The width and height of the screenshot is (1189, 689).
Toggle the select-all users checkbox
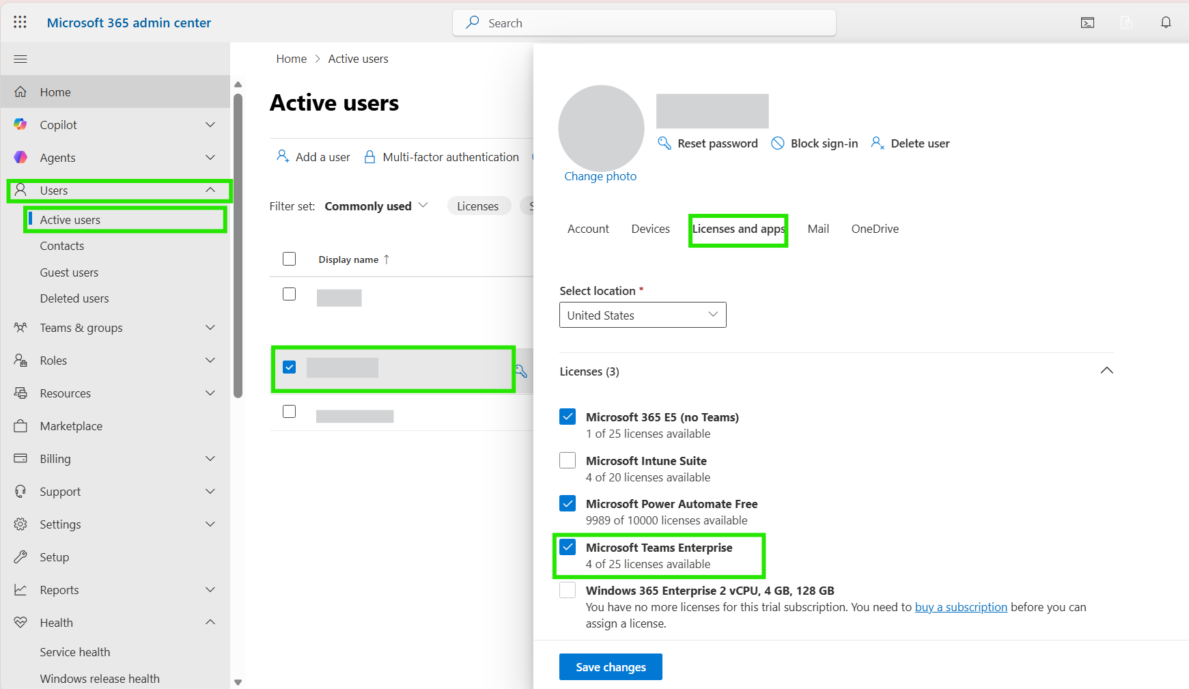click(290, 259)
